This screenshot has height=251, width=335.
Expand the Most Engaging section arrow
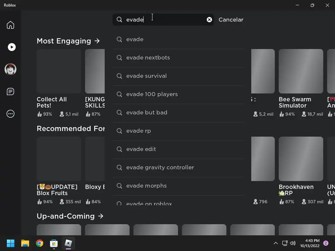coord(97,41)
